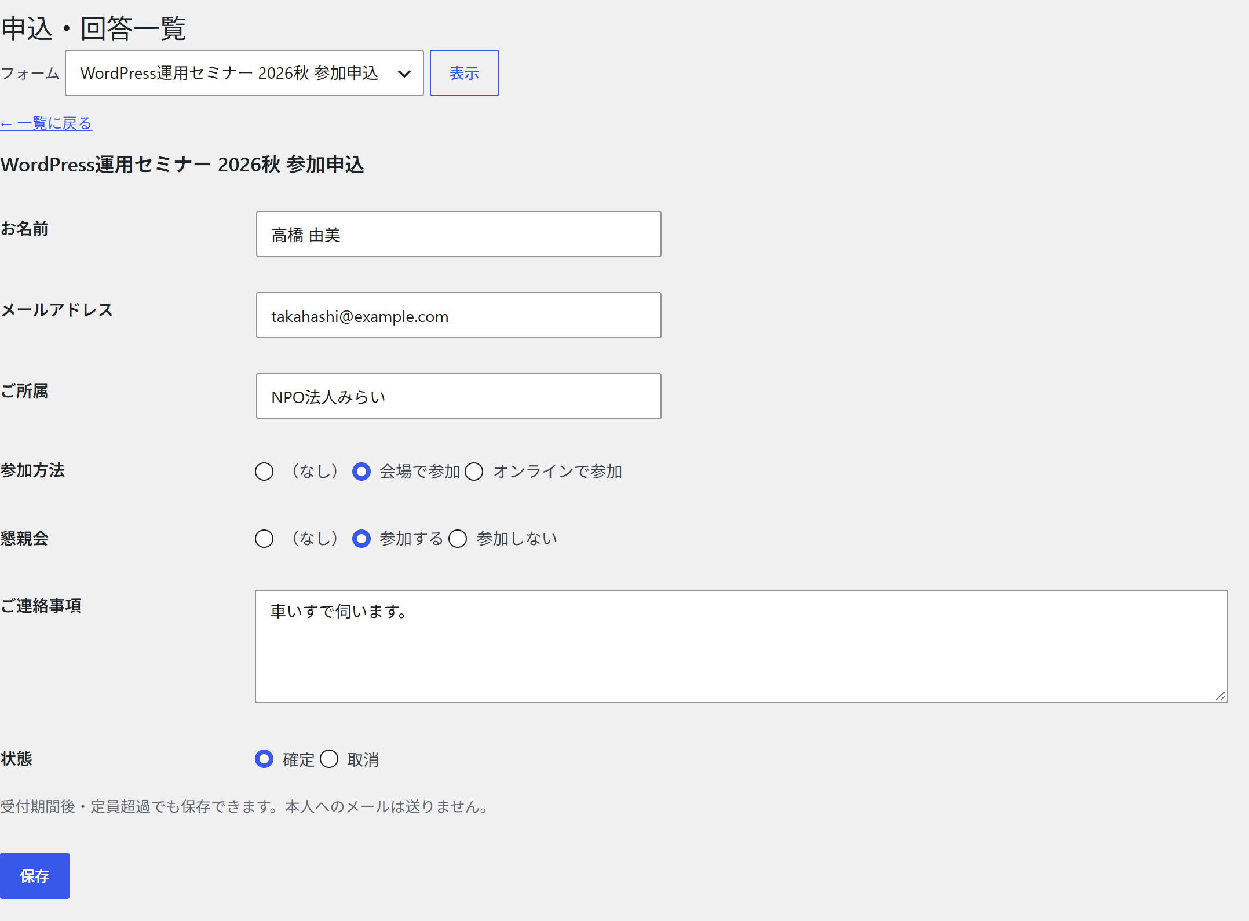This screenshot has width=1249, height=921.
Task: Follow the 一覧に戻る link
Action: pyautogui.click(x=46, y=123)
